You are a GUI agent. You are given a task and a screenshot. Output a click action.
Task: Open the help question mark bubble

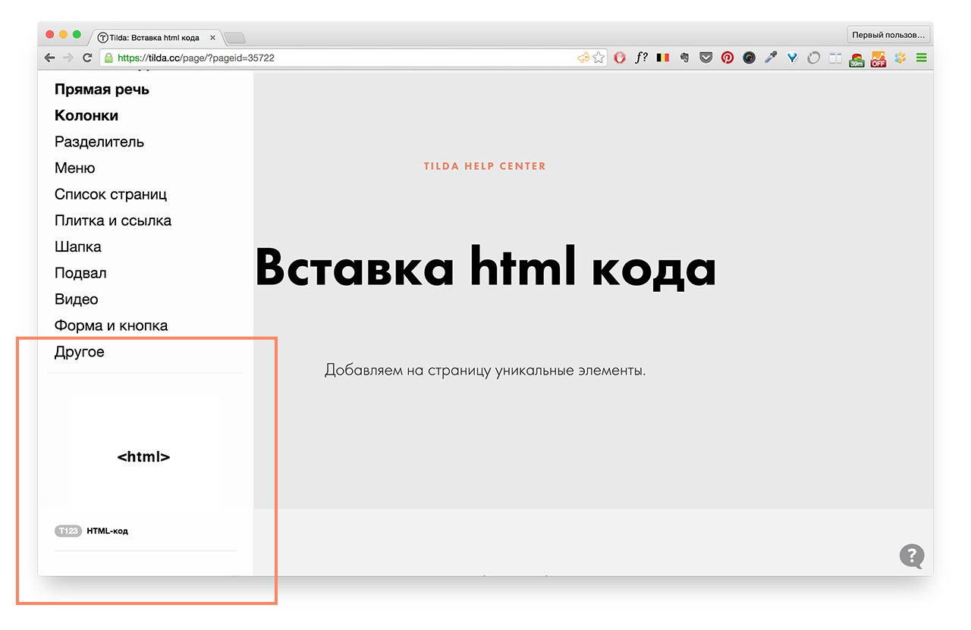(x=912, y=556)
